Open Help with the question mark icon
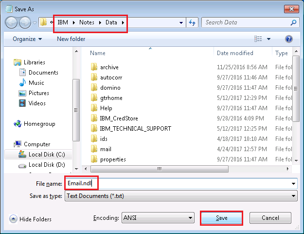Image resolution: width=304 pixels, height=234 pixels. 289,39
